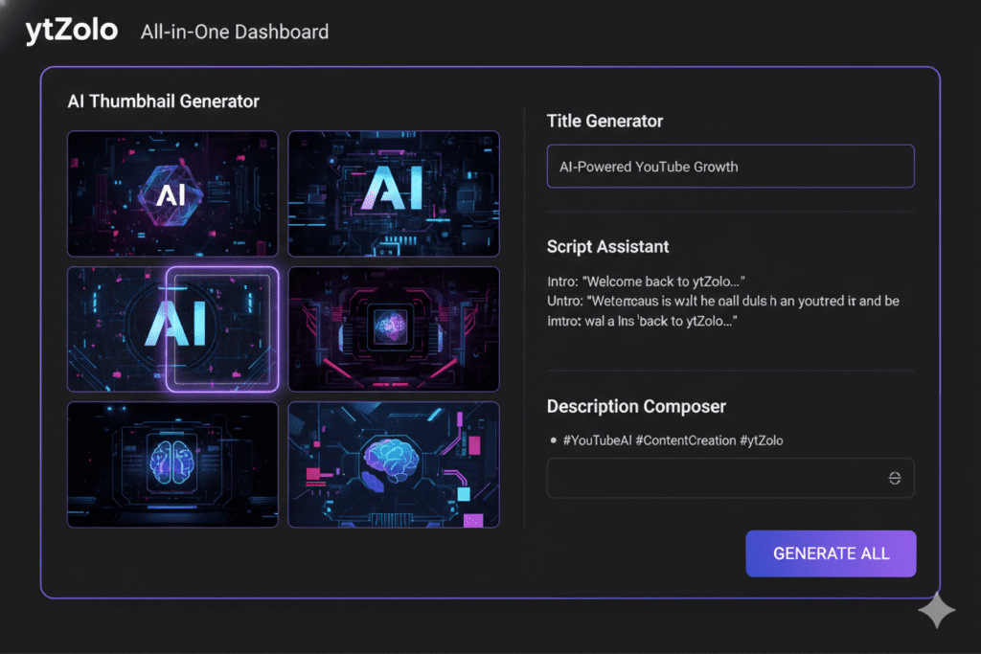The height and width of the screenshot is (654, 981).
Task: Click the AI Thumbnail Generator heading
Action: (x=164, y=101)
